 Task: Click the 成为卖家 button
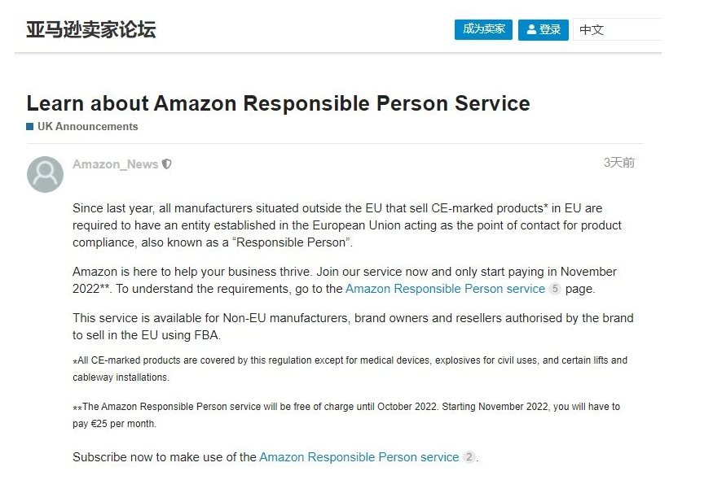click(483, 29)
